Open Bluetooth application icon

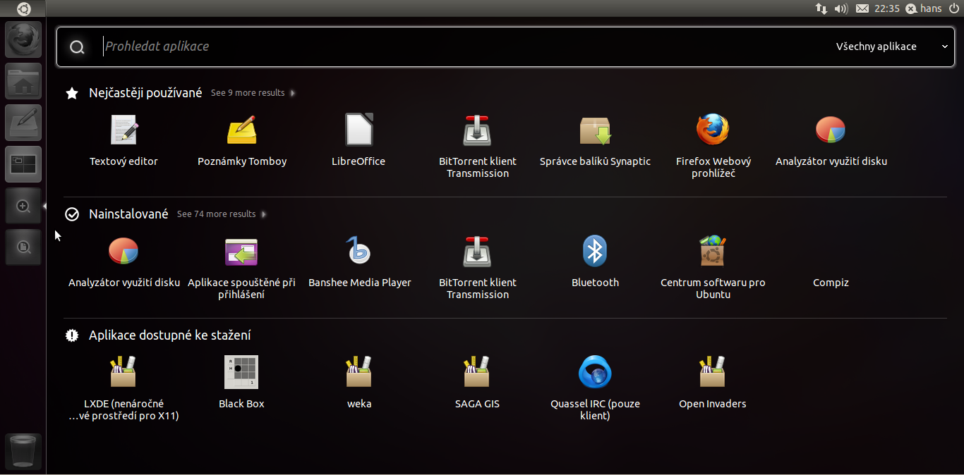pyautogui.click(x=595, y=252)
